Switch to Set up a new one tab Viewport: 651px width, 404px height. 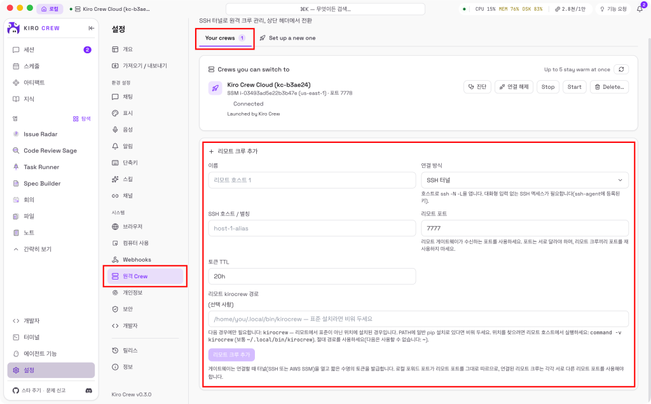point(287,38)
